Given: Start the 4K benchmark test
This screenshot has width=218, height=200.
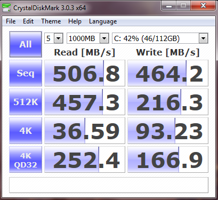Looking at the screenshot, I should (x=26, y=131).
